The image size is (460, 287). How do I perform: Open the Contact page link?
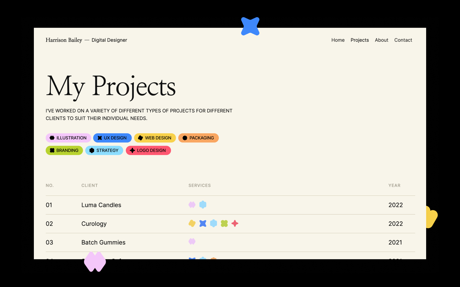(403, 40)
